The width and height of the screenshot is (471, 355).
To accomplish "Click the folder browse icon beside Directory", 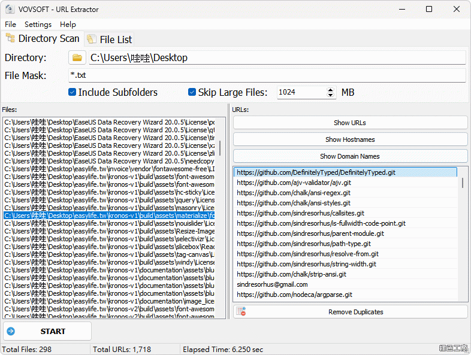I will [77, 57].
